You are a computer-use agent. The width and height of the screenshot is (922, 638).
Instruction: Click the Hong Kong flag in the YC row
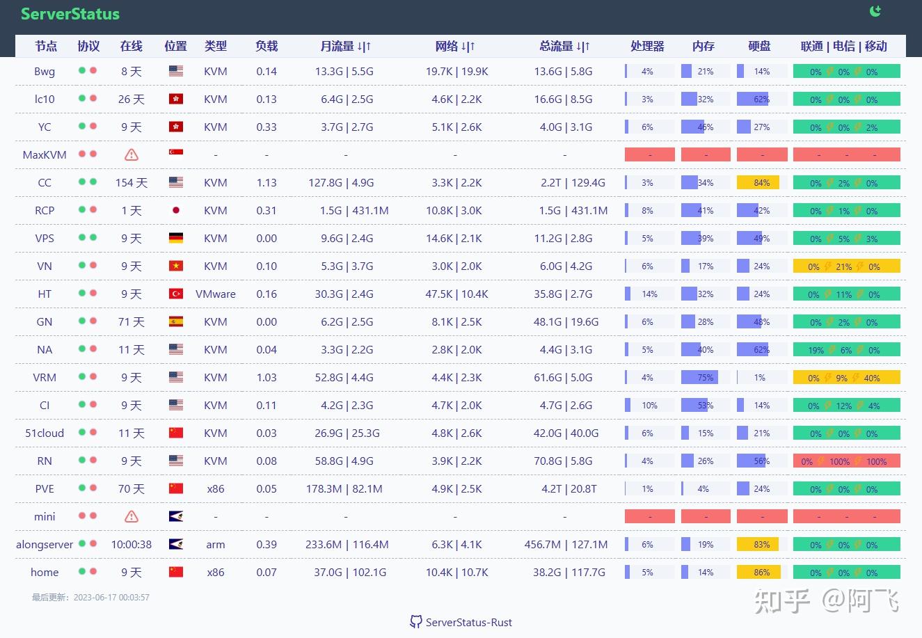pyautogui.click(x=176, y=127)
